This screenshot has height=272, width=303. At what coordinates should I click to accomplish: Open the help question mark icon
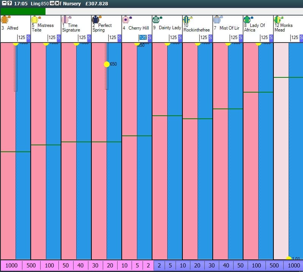9,3
